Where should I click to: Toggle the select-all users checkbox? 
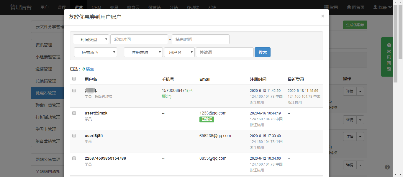pyautogui.click(x=74, y=79)
